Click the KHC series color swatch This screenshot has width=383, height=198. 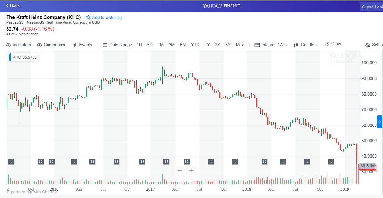(x=10, y=58)
